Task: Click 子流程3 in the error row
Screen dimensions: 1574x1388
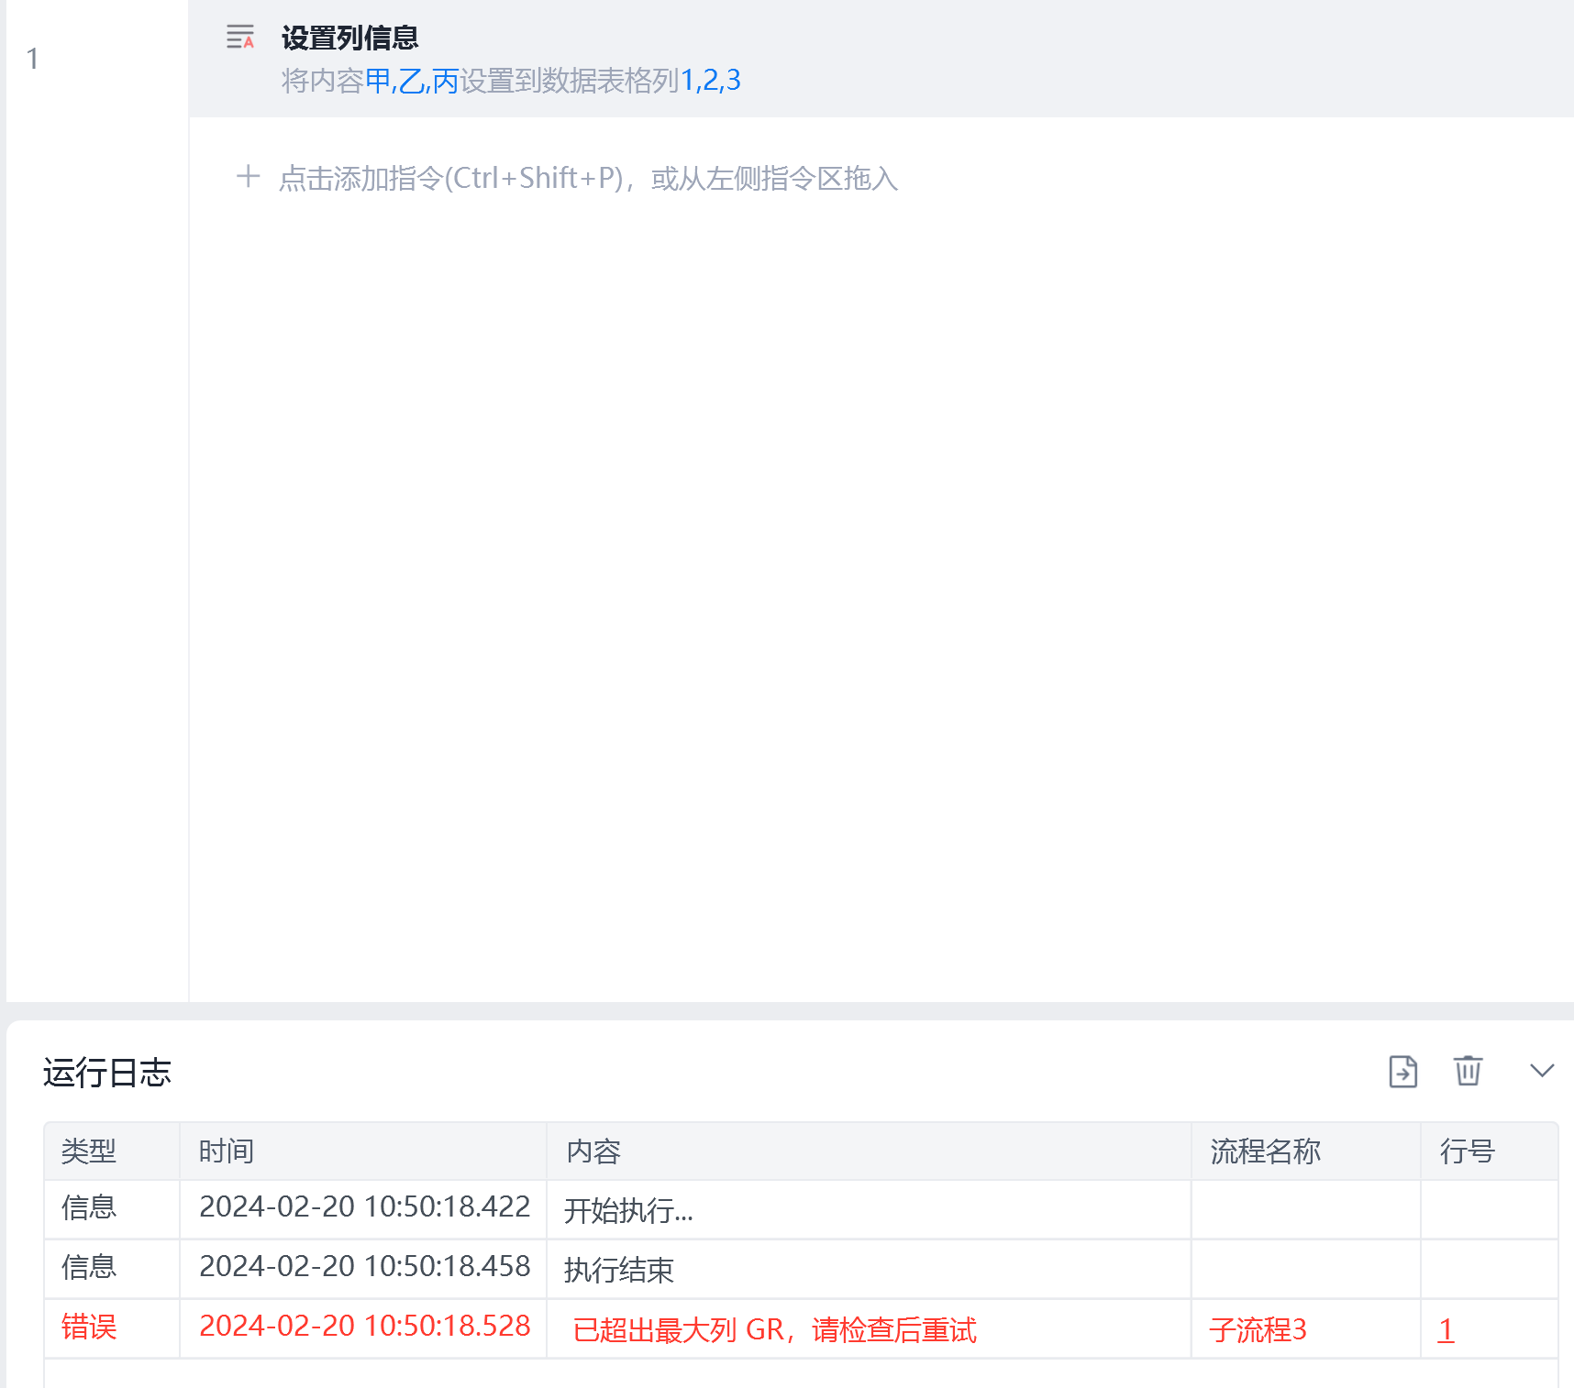Action: coord(1258,1329)
